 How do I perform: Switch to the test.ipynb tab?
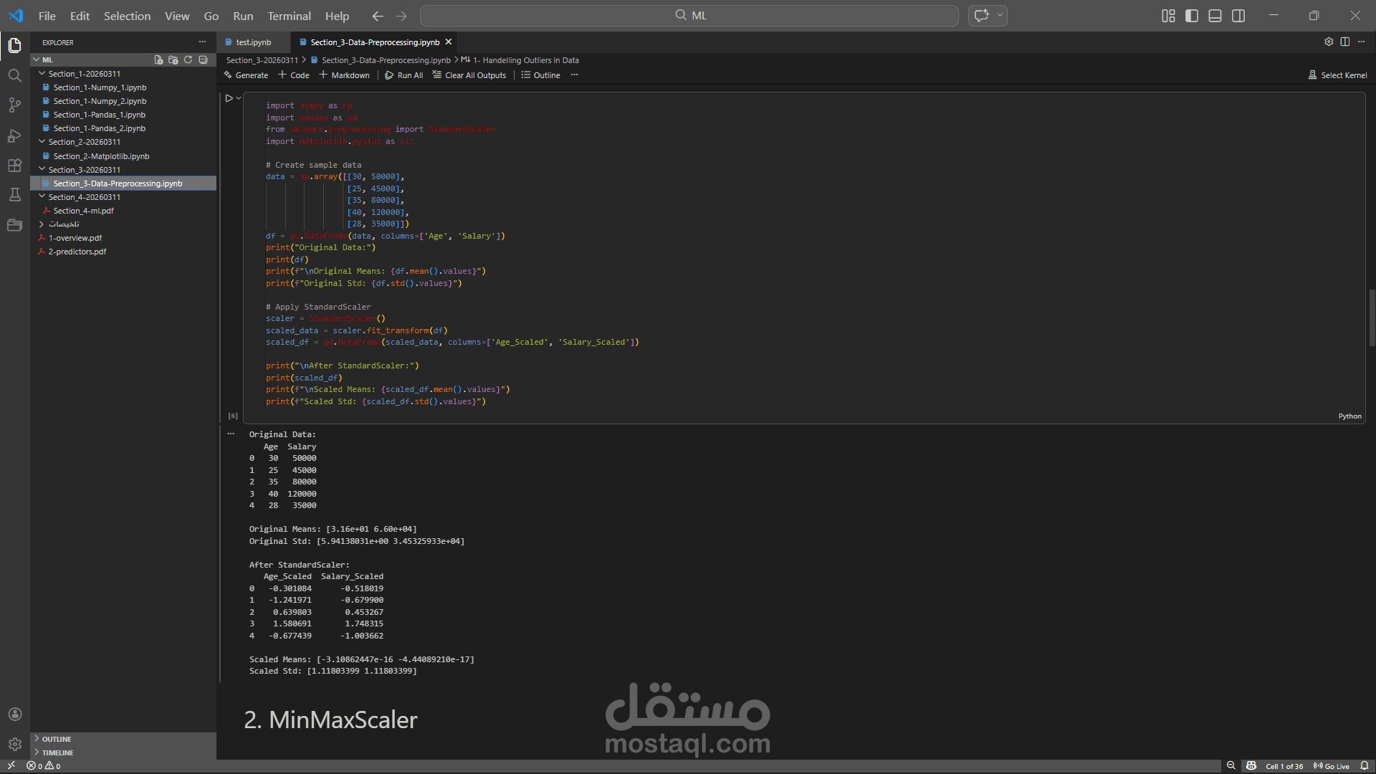(x=253, y=42)
